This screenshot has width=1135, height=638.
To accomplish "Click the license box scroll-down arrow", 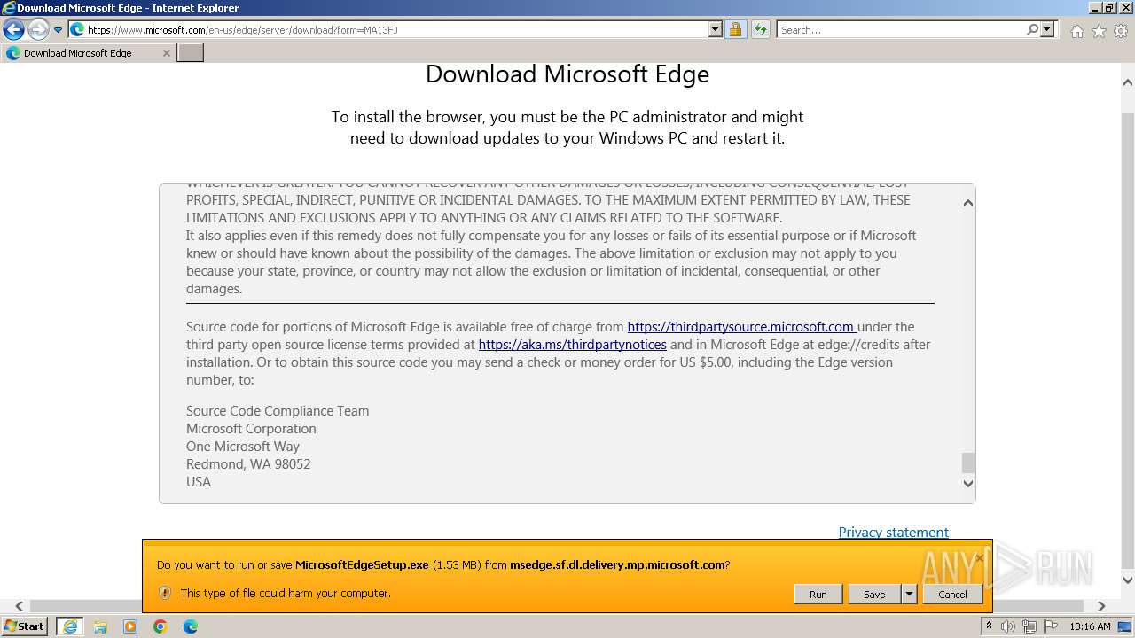I will pyautogui.click(x=967, y=484).
